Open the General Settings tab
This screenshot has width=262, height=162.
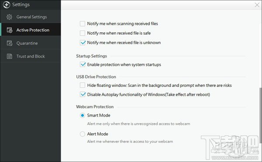(x=31, y=17)
